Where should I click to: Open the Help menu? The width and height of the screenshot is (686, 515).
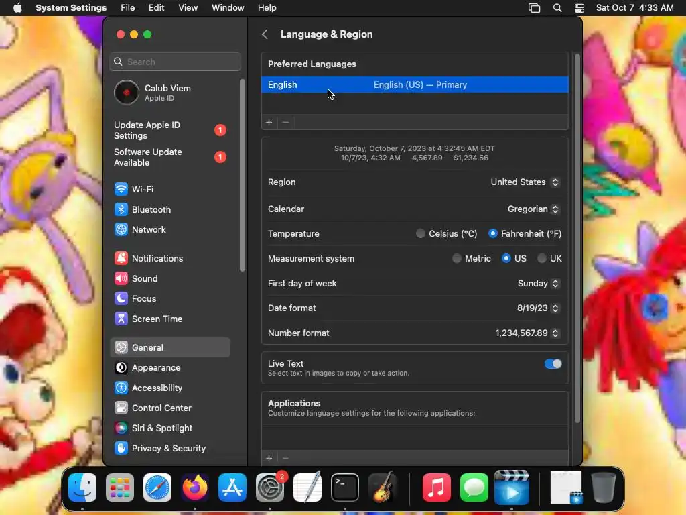click(x=267, y=8)
